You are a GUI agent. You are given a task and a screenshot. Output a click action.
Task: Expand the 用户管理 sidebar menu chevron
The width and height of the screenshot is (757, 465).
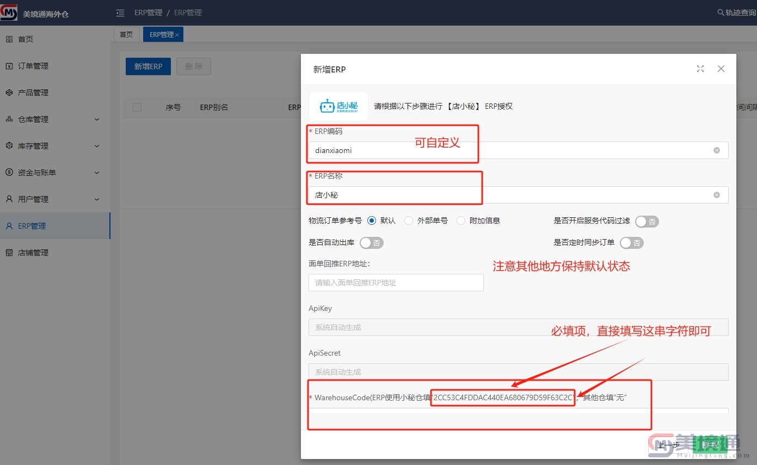pos(97,199)
